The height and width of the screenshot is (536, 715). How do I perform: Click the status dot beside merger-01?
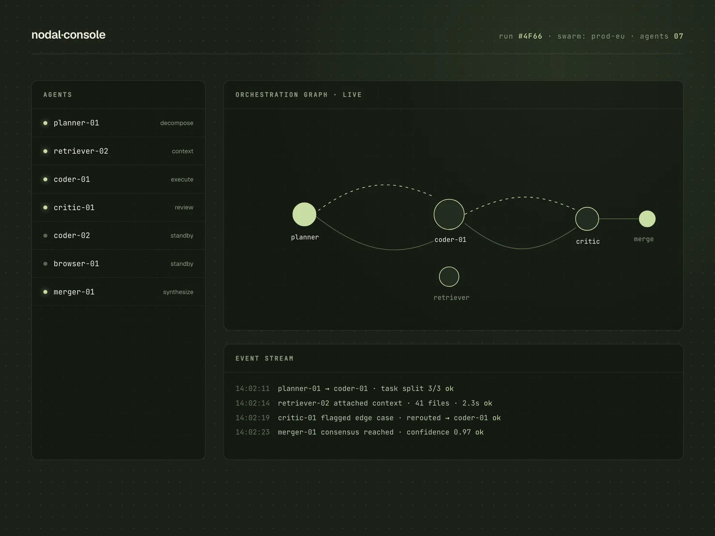[x=45, y=292]
